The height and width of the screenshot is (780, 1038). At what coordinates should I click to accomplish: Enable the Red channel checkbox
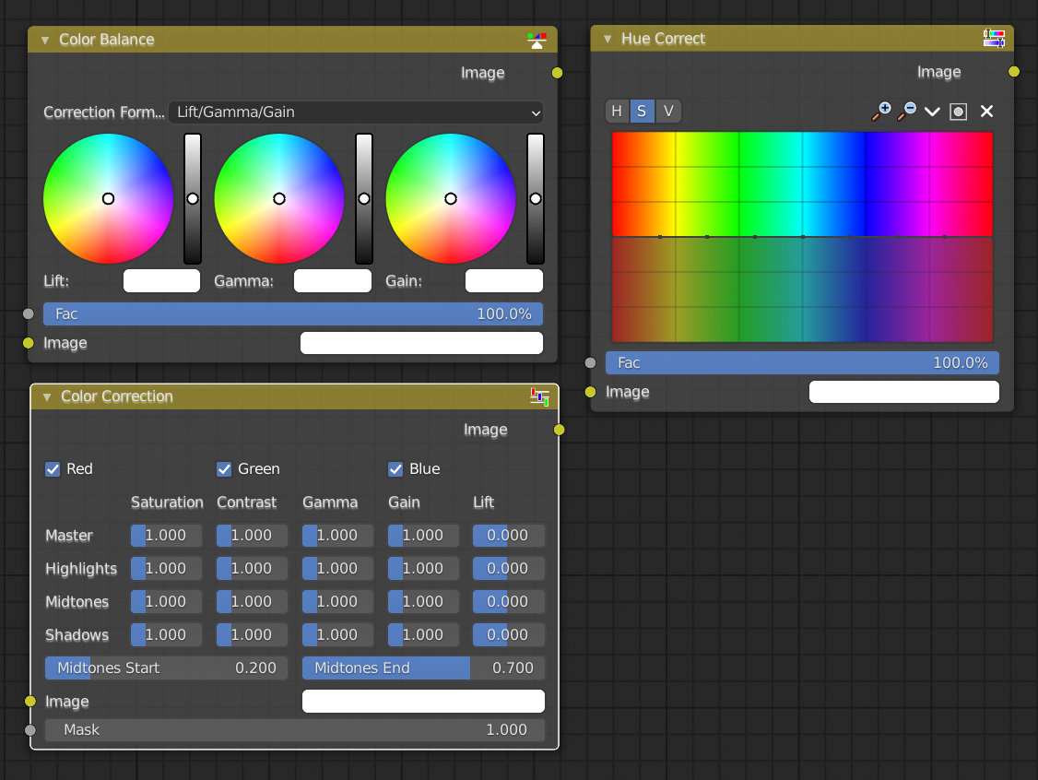(x=53, y=468)
